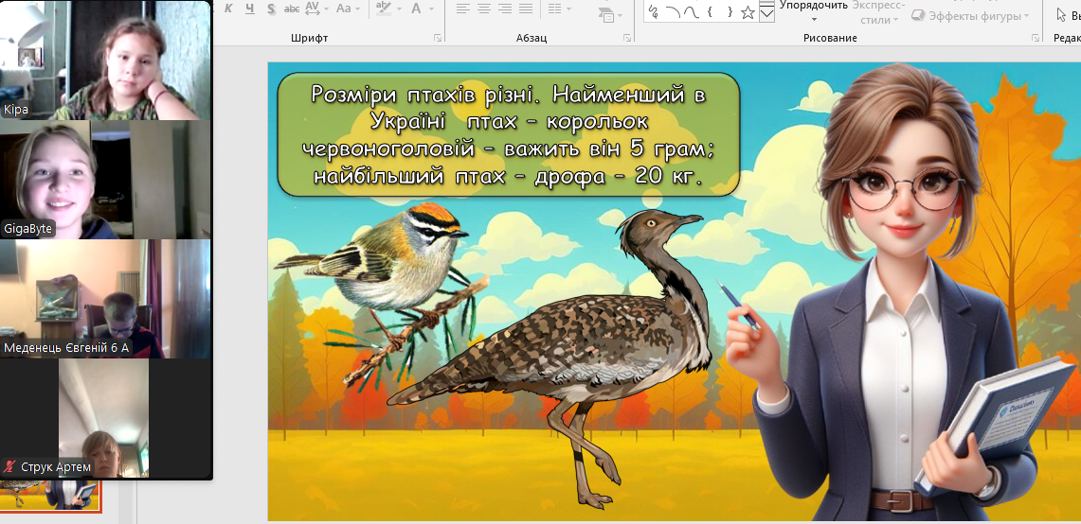Screen dimensions: 1081x524
Task: Expand font color dropdown arrow
Action: click(x=432, y=9)
